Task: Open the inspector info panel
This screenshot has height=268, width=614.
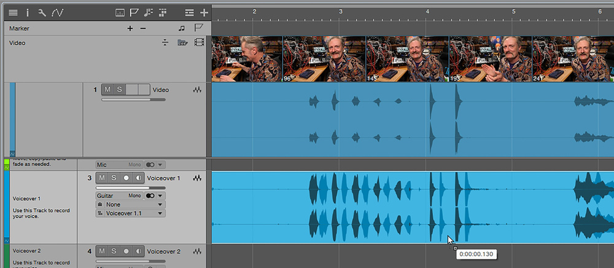Action: click(28, 12)
